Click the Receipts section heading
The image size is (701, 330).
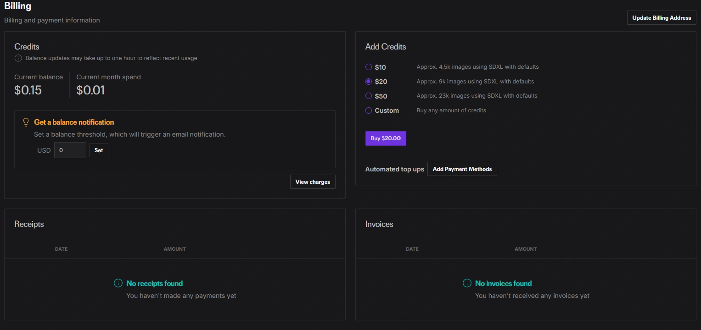[x=29, y=224]
